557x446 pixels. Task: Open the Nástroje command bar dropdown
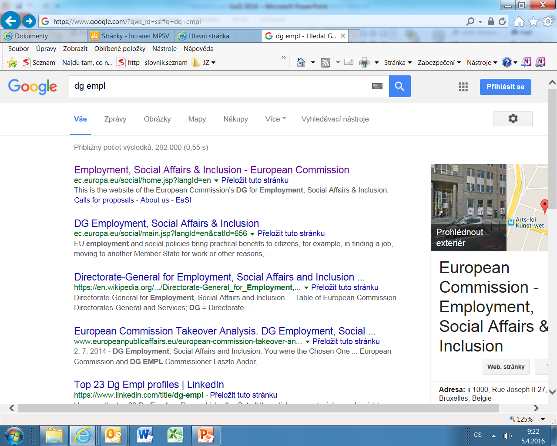point(482,63)
